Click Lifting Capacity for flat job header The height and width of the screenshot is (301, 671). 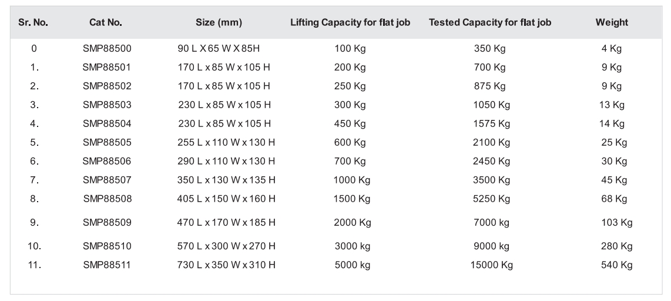coord(350,22)
